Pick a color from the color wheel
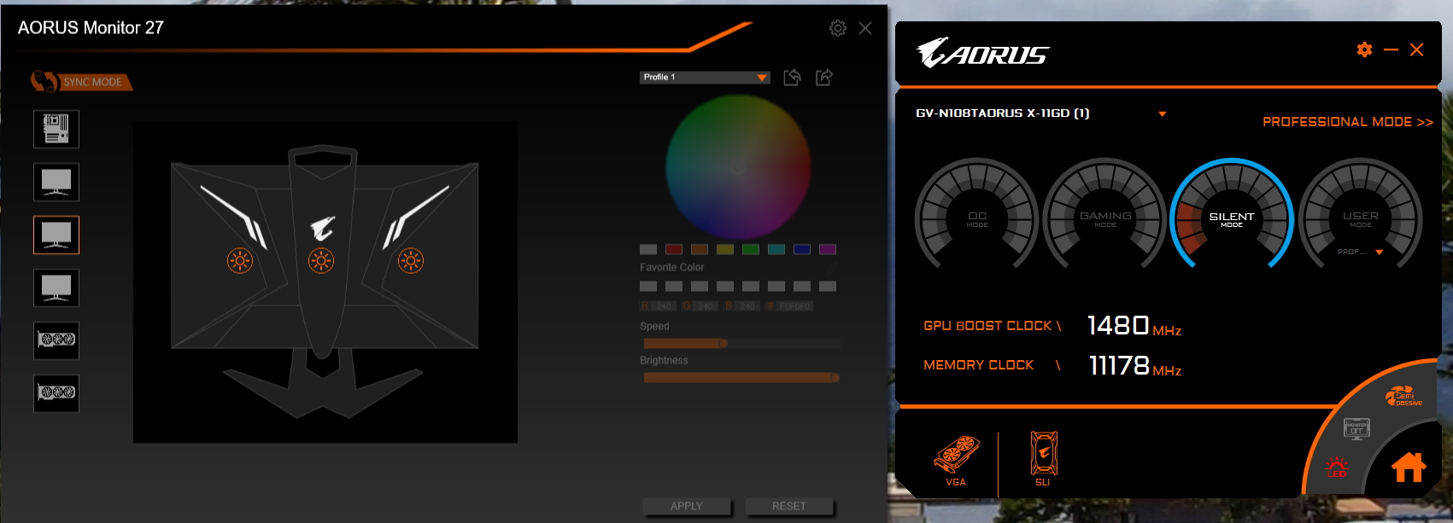1453x523 pixels. click(x=738, y=167)
